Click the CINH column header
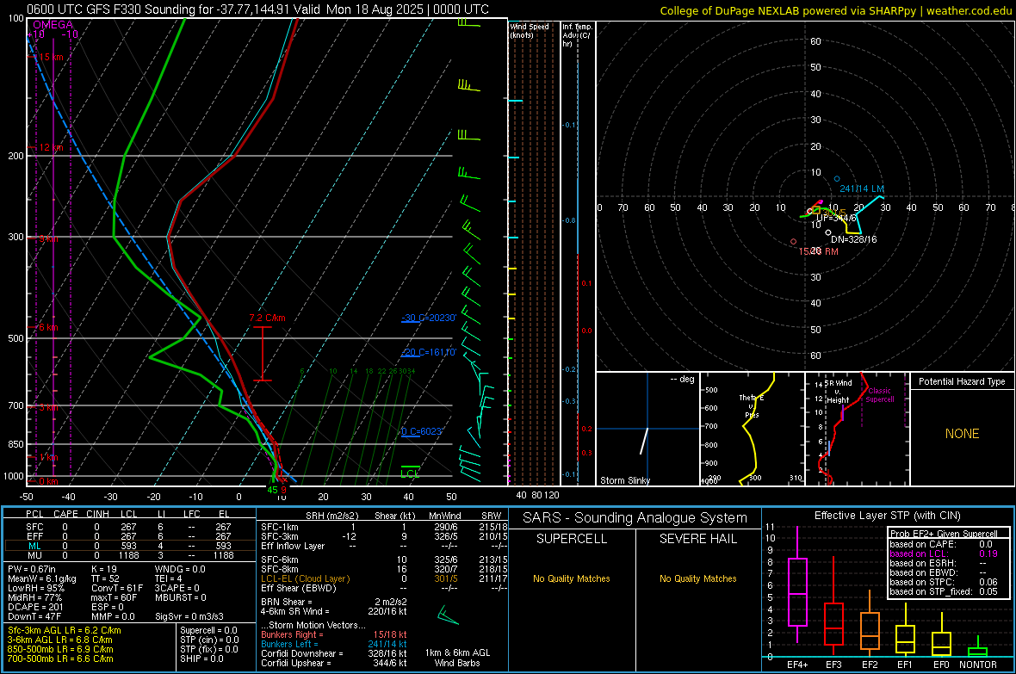Screen dimensions: 1016x674 click(98, 514)
